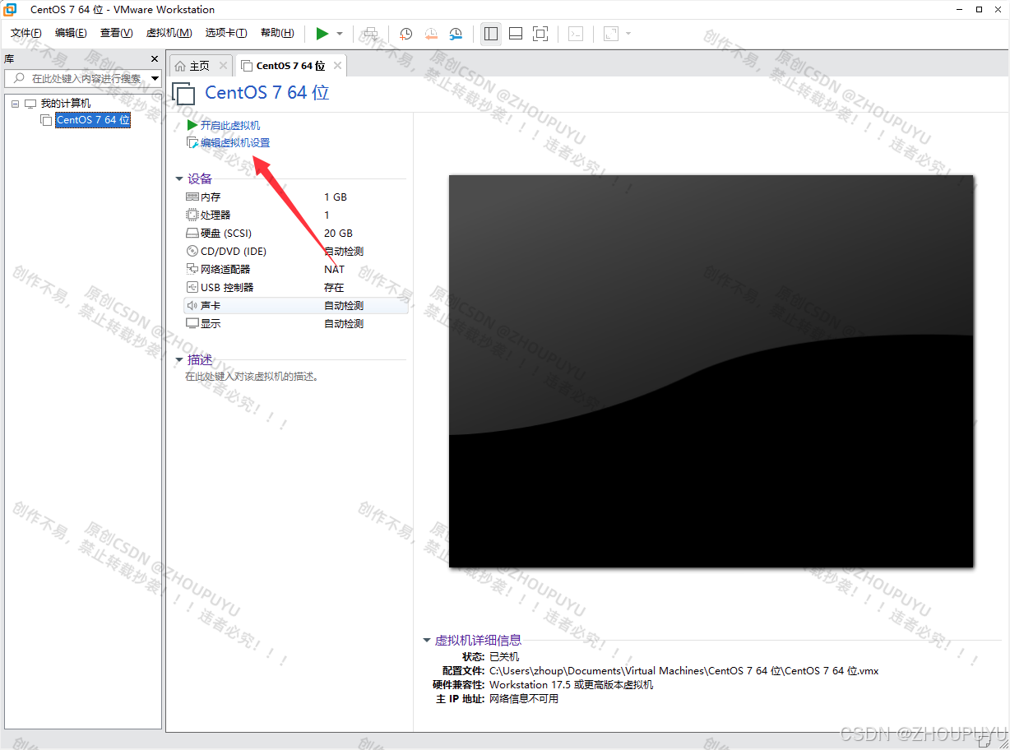This screenshot has width=1010, height=750.
Task: Click the 网络信息不可用 IP text
Action: coord(524,699)
